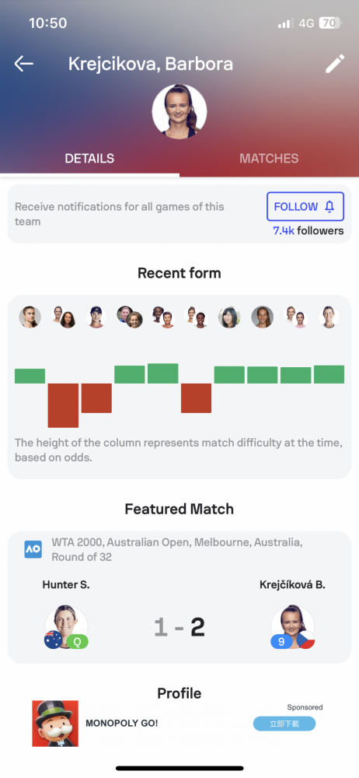Tap the green Q qualifier badge
The image size is (359, 778).
pyautogui.click(x=78, y=641)
